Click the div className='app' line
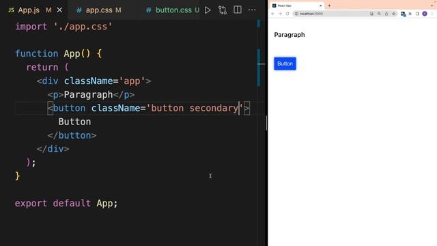 click(94, 81)
